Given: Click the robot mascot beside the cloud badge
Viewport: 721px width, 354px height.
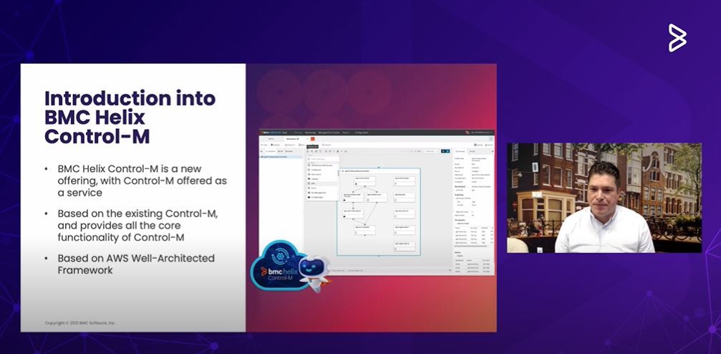Looking at the screenshot, I should (316, 274).
